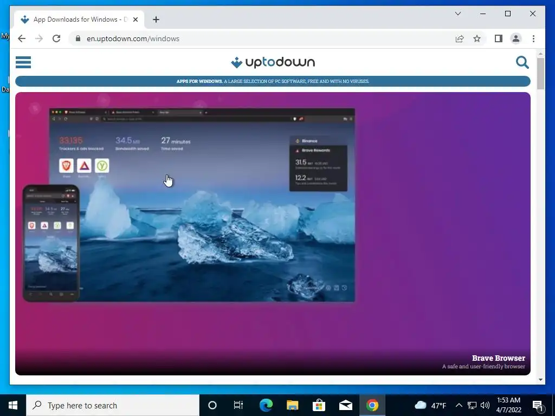Click the vertical scrollbar thumb

(540, 74)
